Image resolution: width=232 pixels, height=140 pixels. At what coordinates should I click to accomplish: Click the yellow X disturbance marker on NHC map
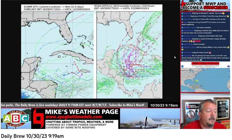click(x=196, y=81)
